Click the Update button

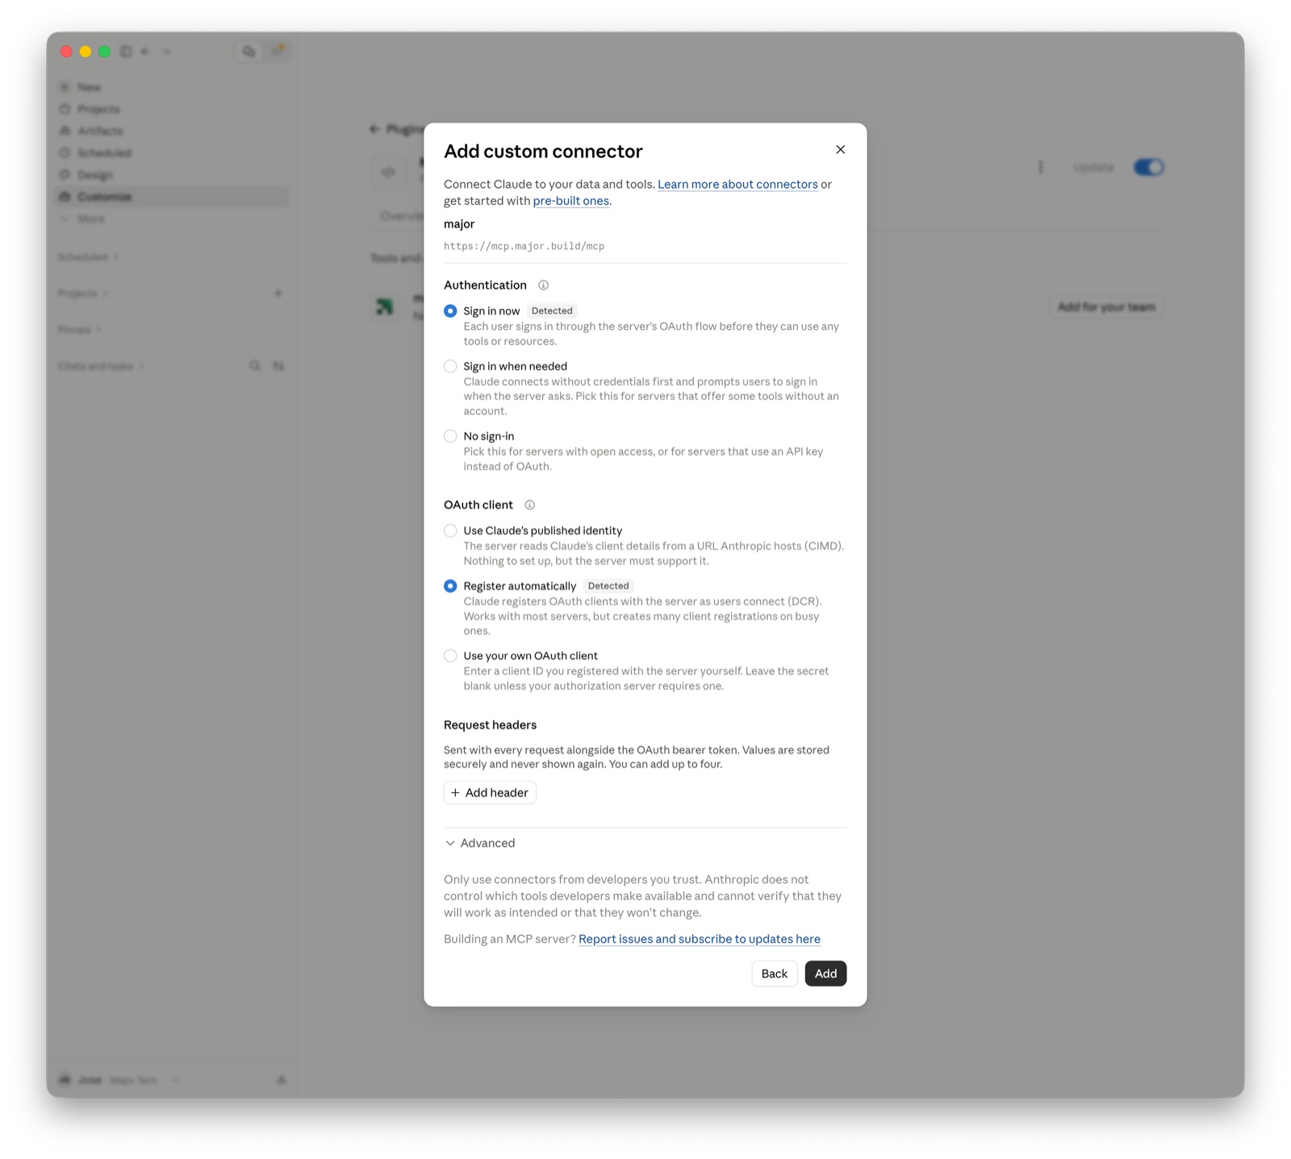[1093, 168]
